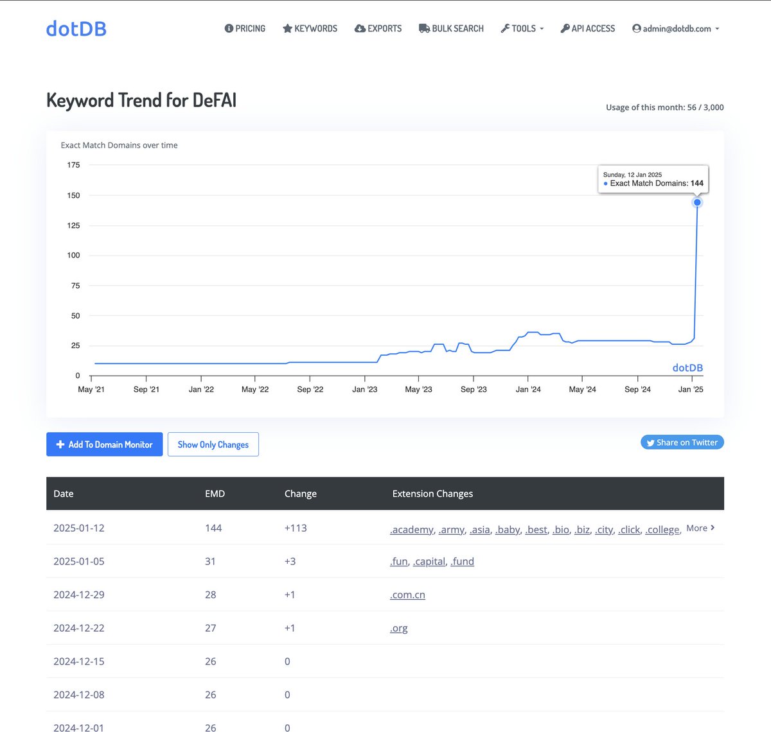Image resolution: width=771 pixels, height=732 pixels.
Task: Click the usage of this month counter
Action: tap(665, 107)
